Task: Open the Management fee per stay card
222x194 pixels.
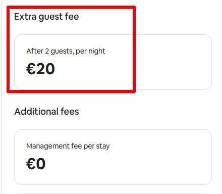Action: 113,157
